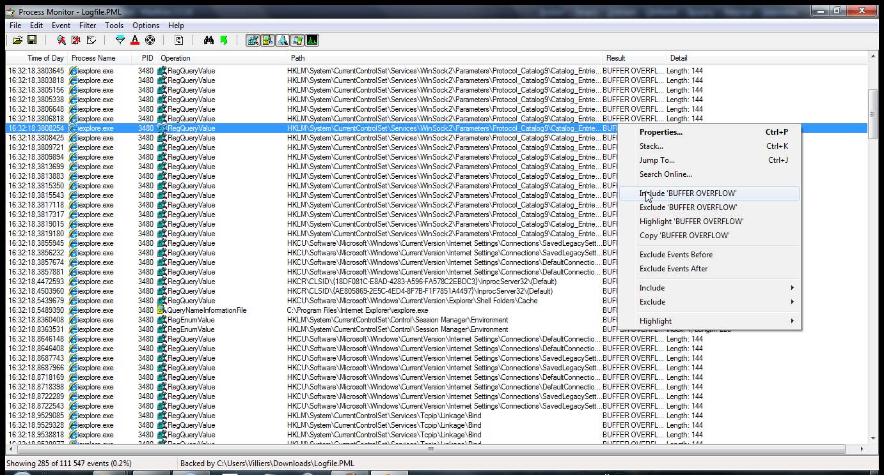Open the filter dialog via the funnel icon

tap(120, 40)
